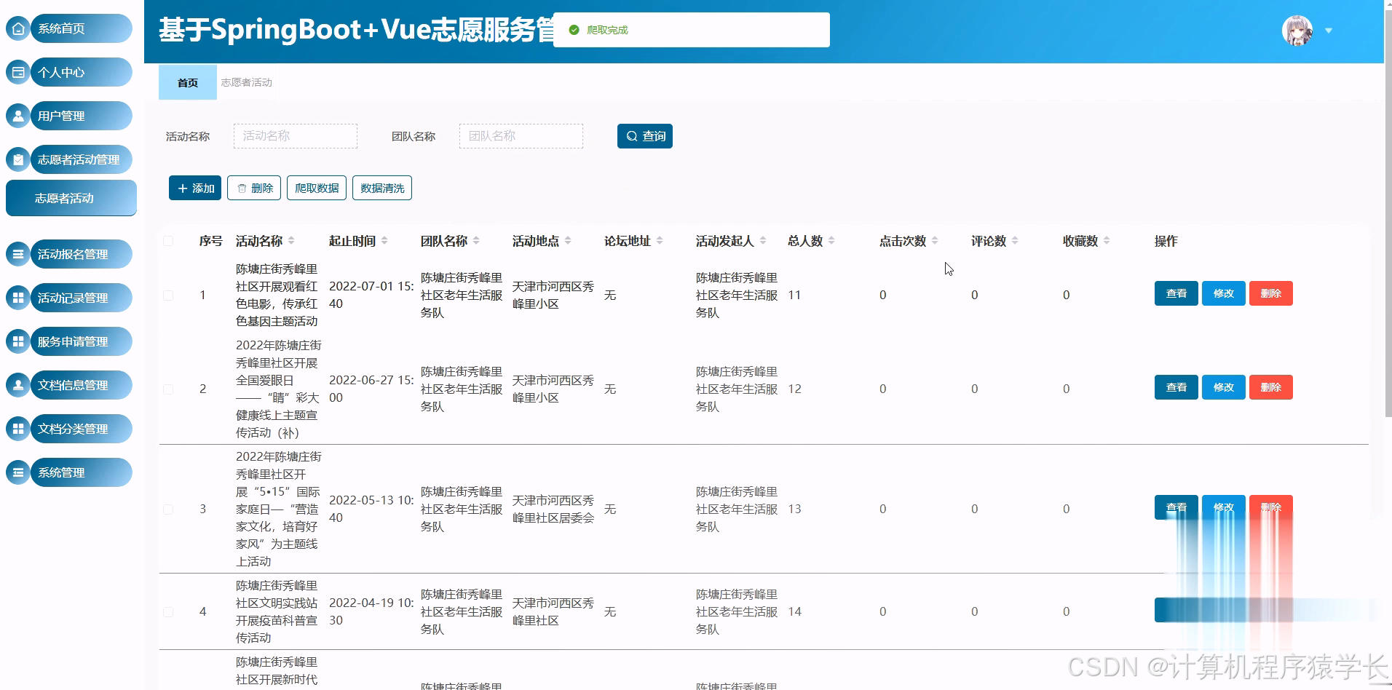Click the 服务申请管理 grid icon
1392x690 pixels.
click(17, 341)
